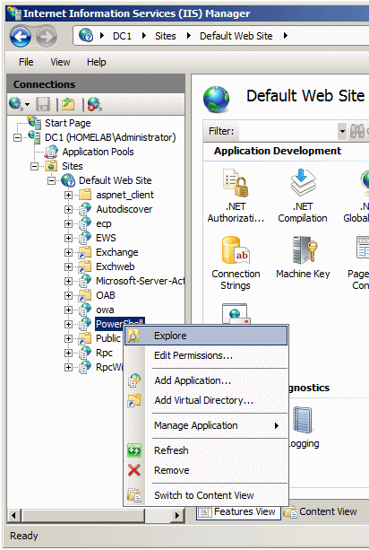Click Add Application icon in context menu
The image size is (369, 550).
coord(134,380)
